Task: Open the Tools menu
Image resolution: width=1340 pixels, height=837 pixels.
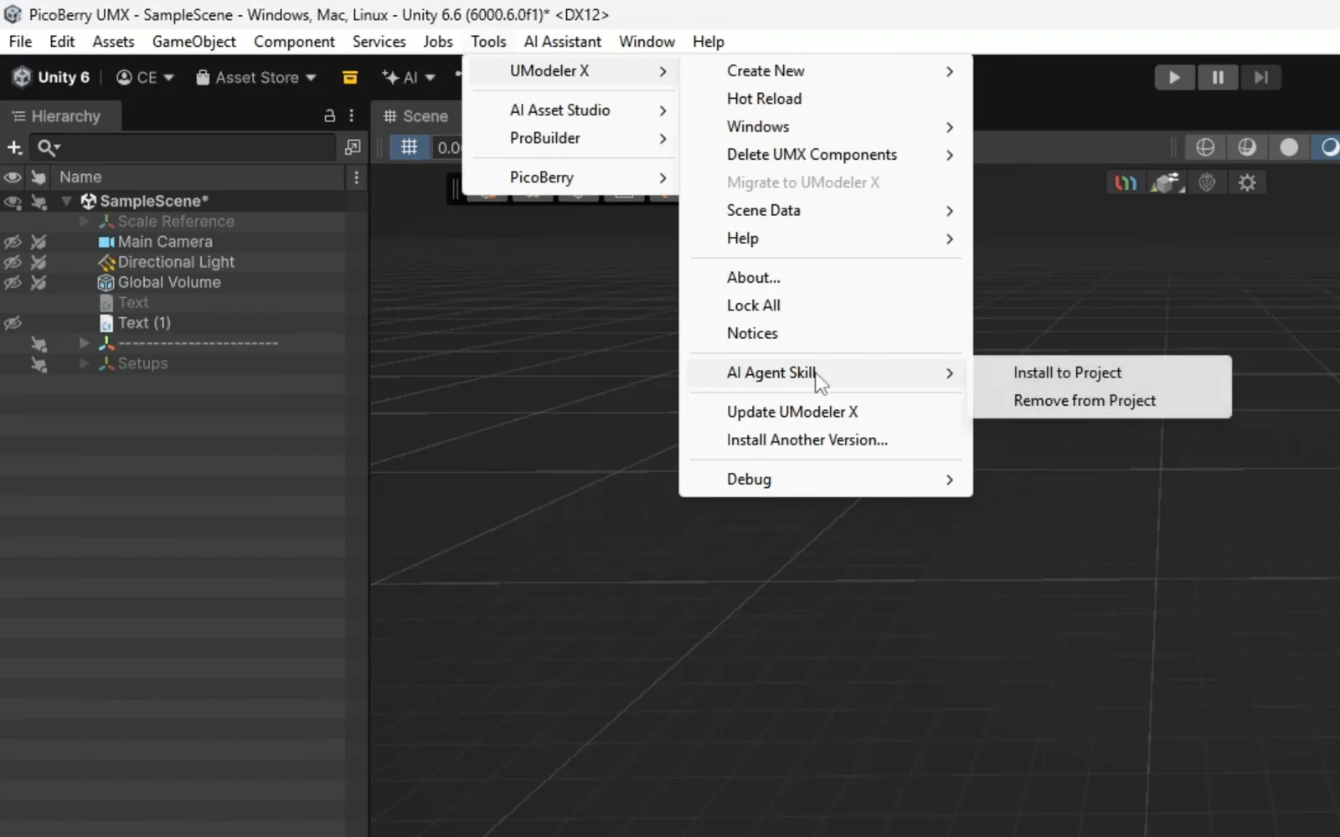Action: (488, 42)
